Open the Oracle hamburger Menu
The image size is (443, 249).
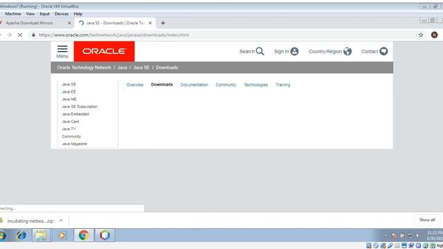click(62, 52)
